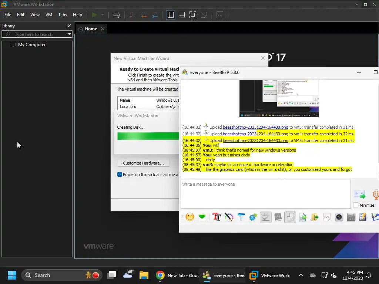Close the Library panel

tap(69, 26)
